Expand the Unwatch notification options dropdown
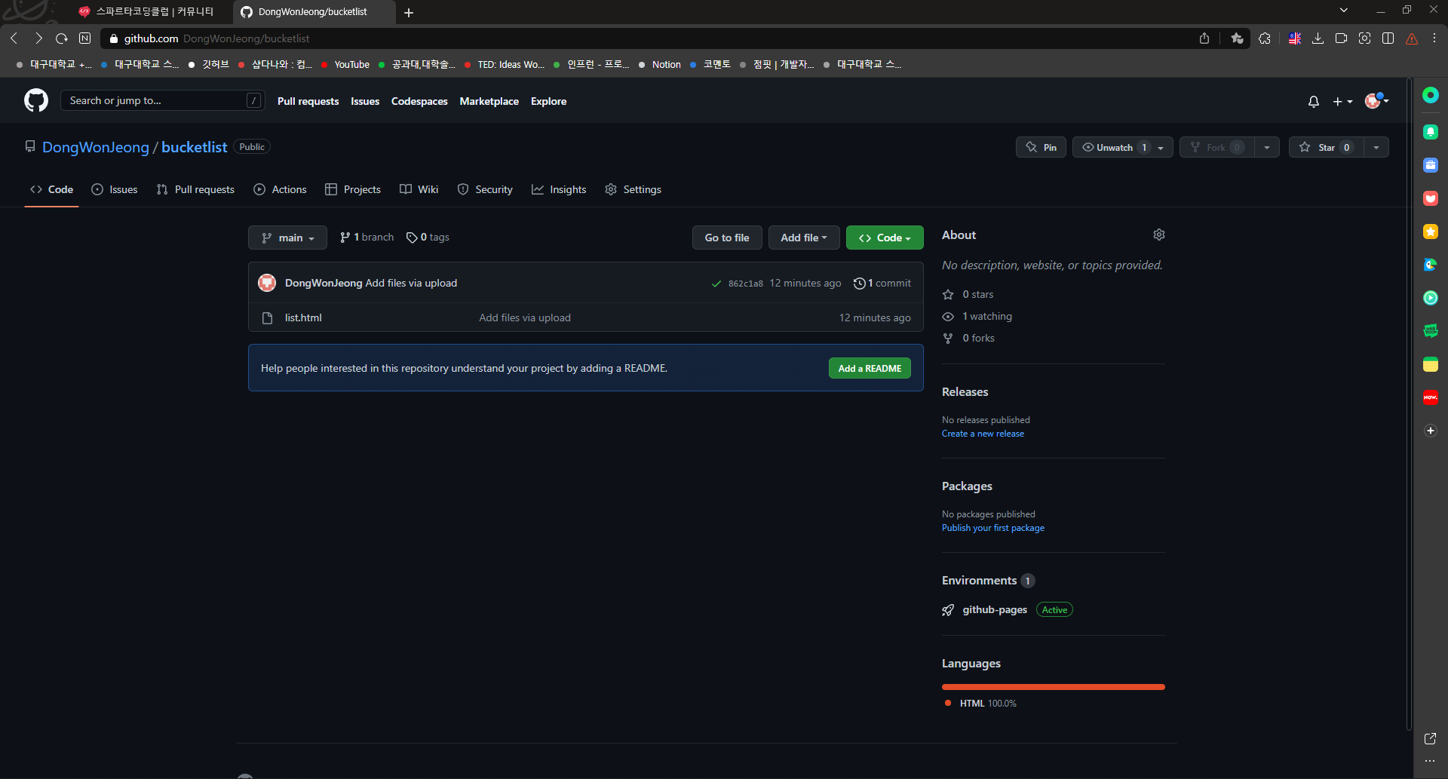The height and width of the screenshot is (779, 1448). pos(1161,148)
